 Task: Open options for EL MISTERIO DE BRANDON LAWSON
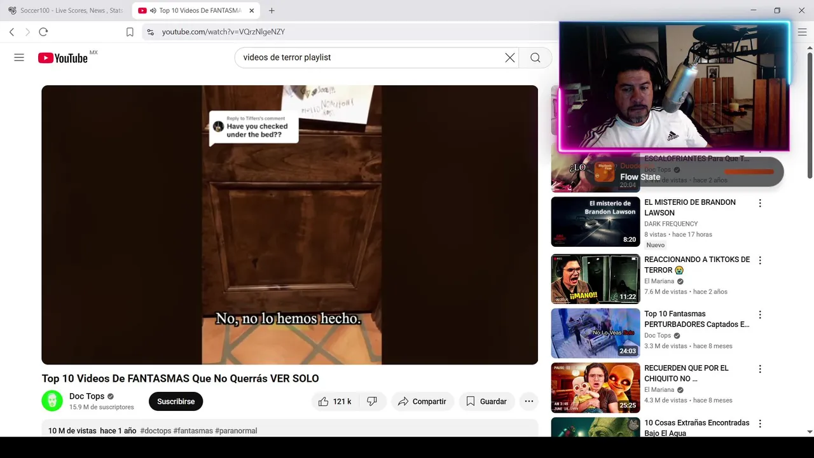click(x=759, y=203)
